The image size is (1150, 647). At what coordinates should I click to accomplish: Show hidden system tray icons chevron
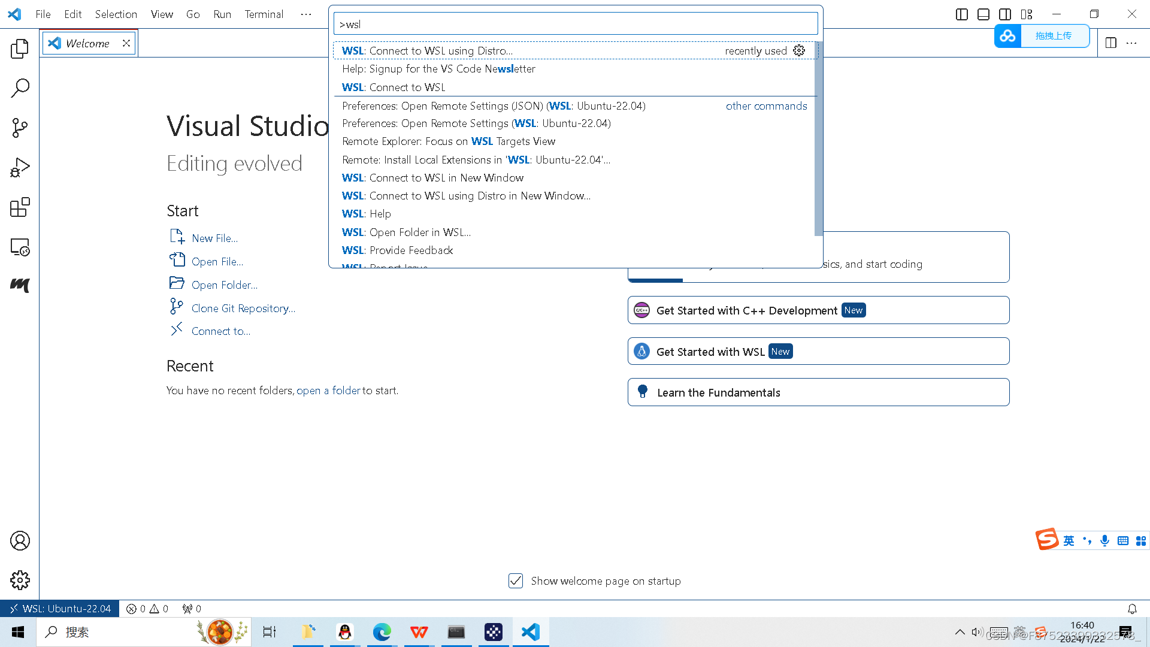pos(960,632)
